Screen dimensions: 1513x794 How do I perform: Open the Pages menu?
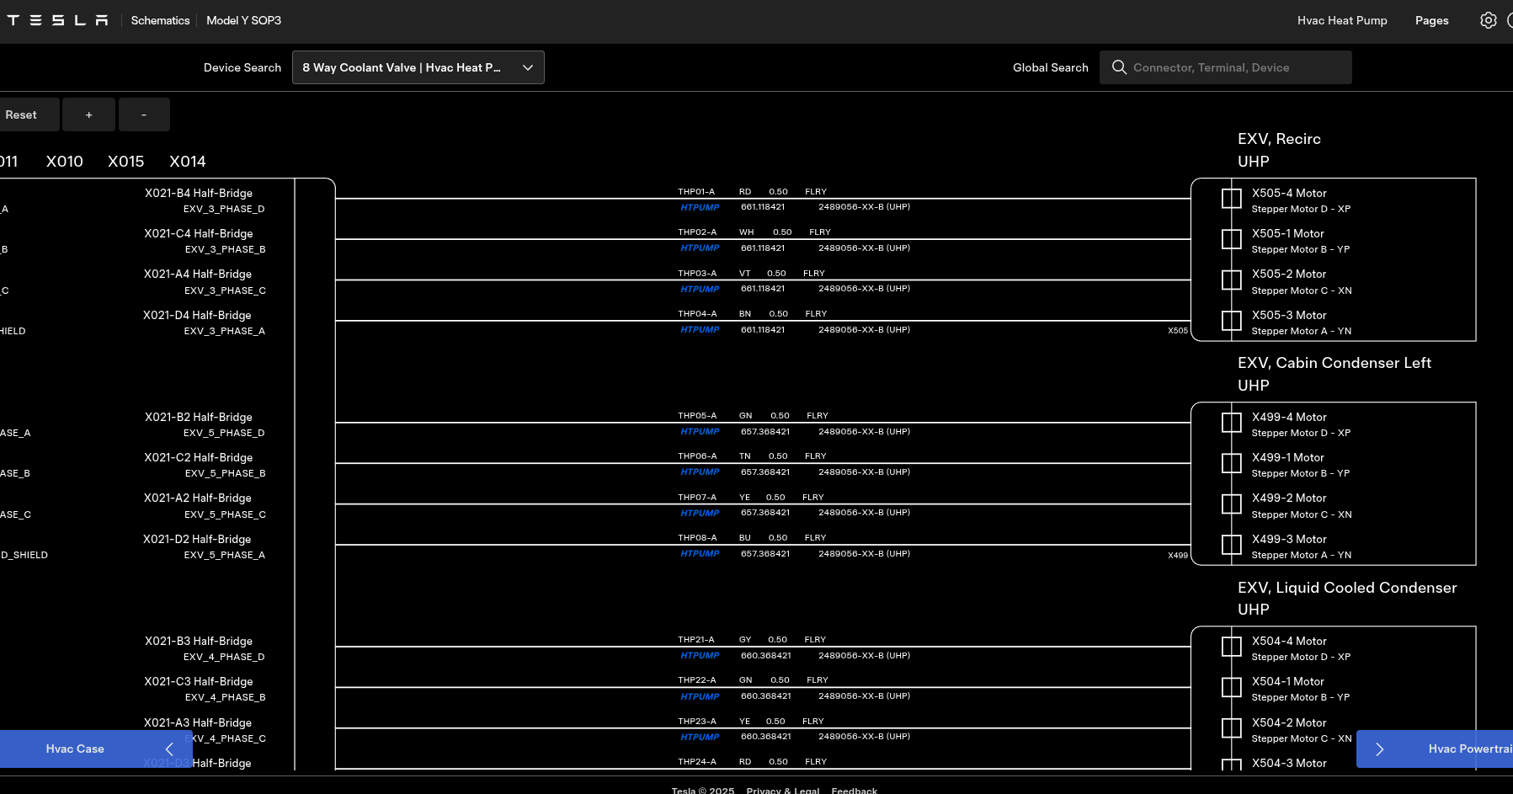tap(1431, 20)
